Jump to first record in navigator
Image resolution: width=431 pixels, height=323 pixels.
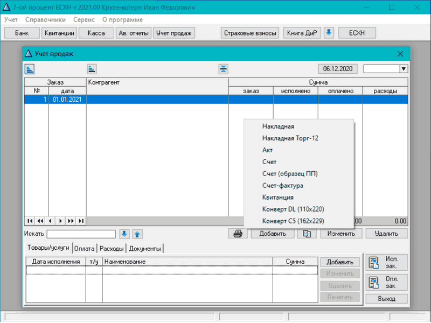click(x=29, y=221)
